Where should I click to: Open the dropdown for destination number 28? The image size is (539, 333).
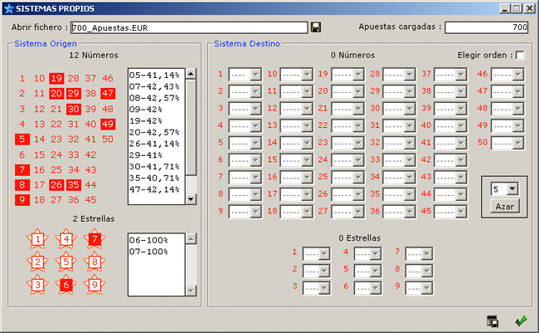410,75
